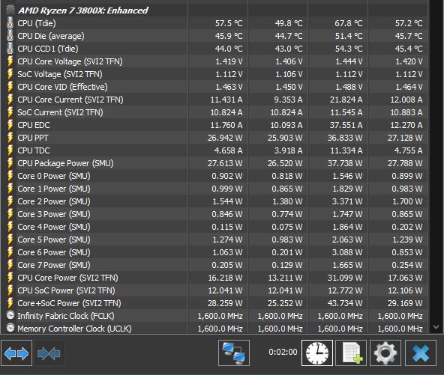The width and height of the screenshot is (444, 375).
Task: Click lightning icon beside CPU EDC
Action: pos(10,125)
